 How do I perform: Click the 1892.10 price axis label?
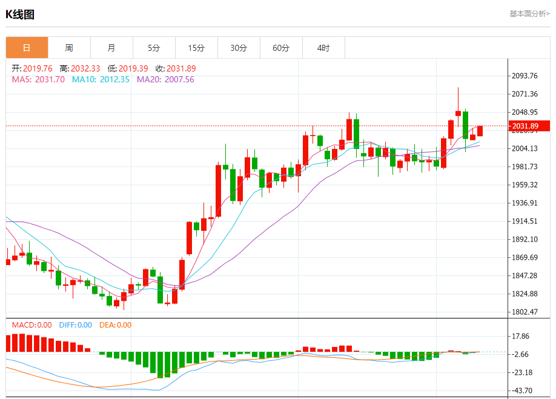tap(525, 239)
